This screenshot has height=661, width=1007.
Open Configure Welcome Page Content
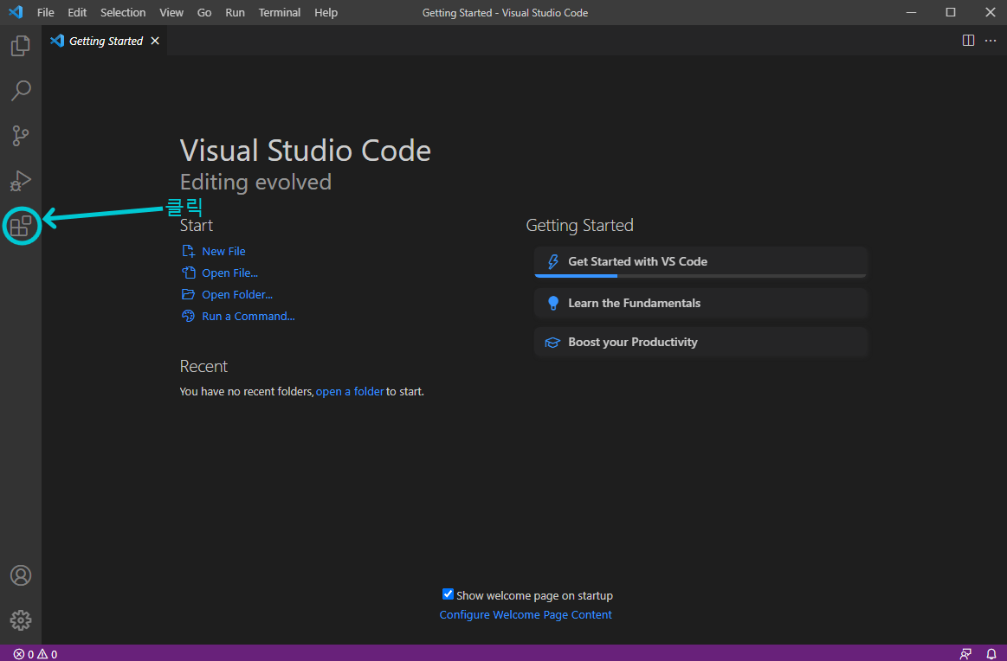526,614
